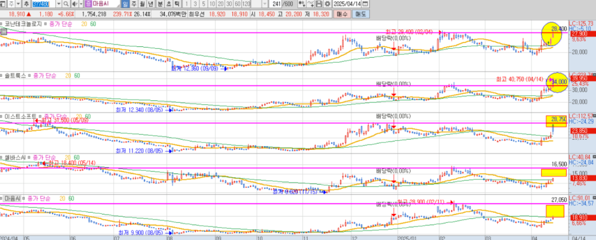Click the speaker sound icon in toolbar
596x240 pixels.
[75, 4]
